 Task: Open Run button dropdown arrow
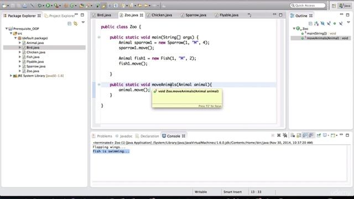(51, 6)
